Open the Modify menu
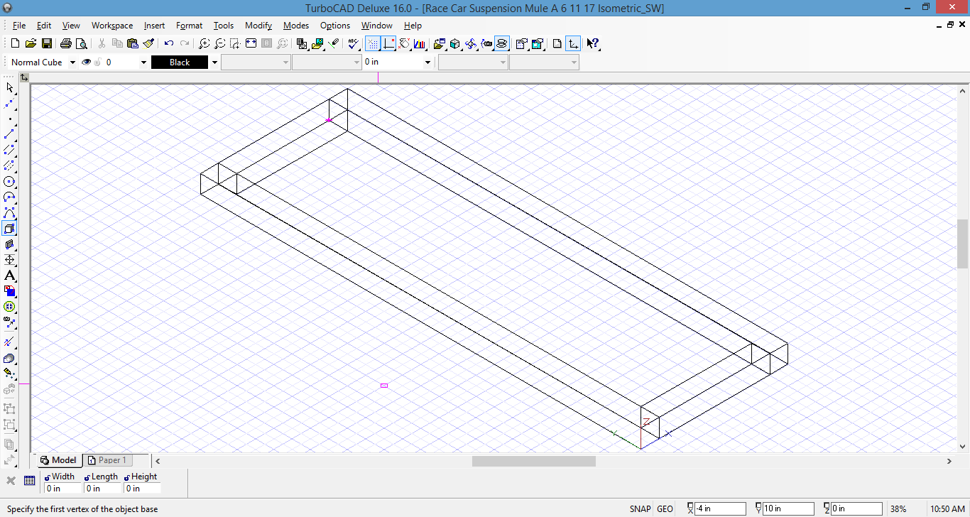Image resolution: width=970 pixels, height=517 pixels. point(258,26)
